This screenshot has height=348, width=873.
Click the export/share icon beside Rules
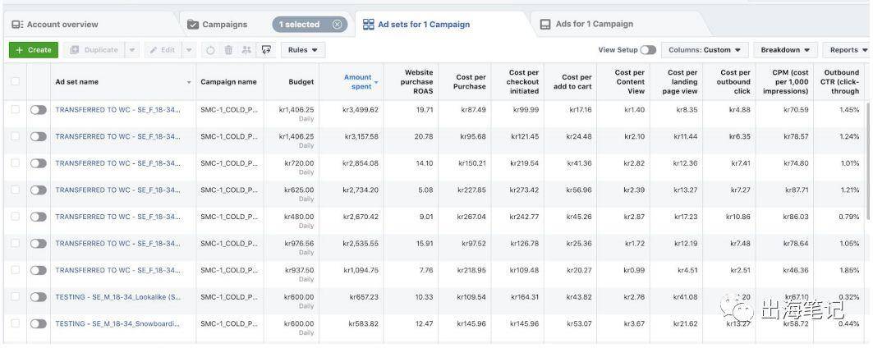coord(266,50)
